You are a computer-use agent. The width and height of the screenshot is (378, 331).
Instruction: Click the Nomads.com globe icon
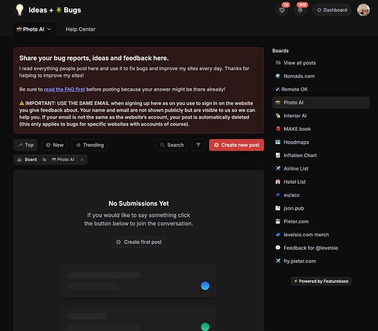pyautogui.click(x=278, y=76)
